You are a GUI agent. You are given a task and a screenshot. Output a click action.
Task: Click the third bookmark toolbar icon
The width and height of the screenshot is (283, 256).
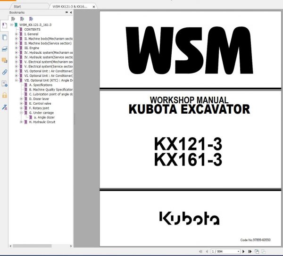click(x=31, y=19)
